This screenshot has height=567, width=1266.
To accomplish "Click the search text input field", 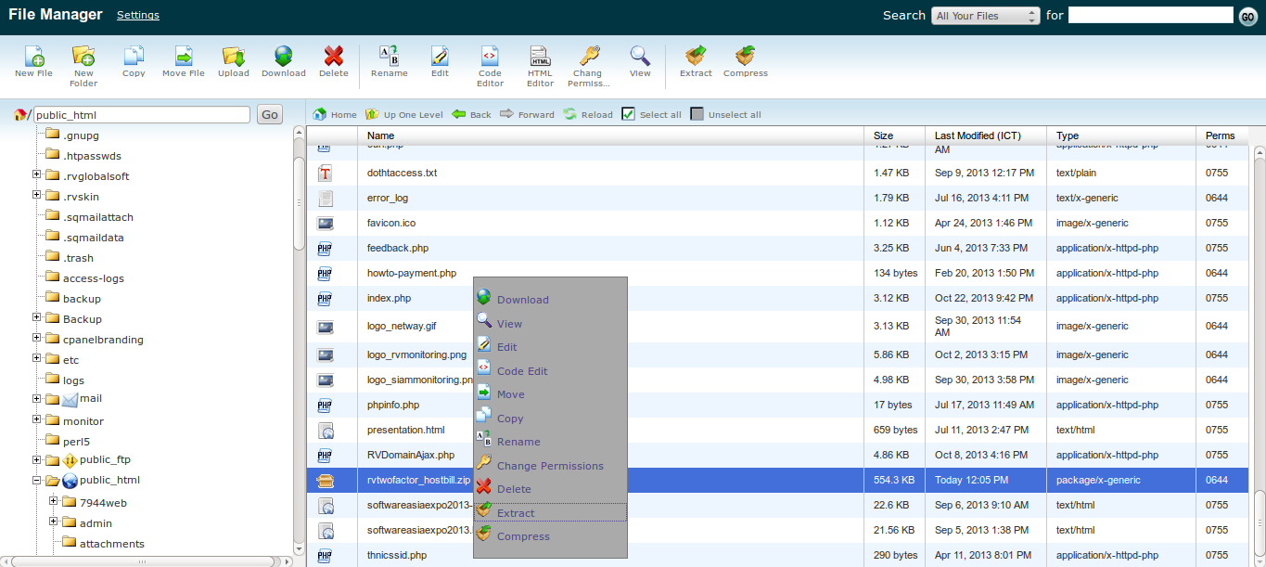I will pos(1150,15).
